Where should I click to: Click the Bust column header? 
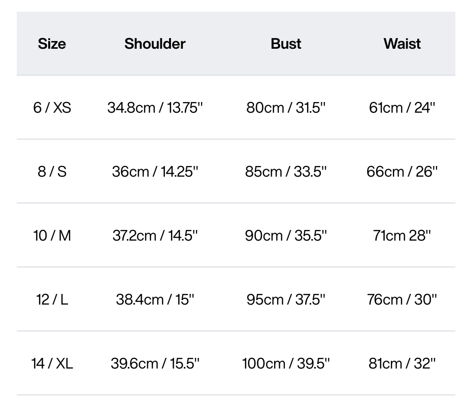coord(286,44)
